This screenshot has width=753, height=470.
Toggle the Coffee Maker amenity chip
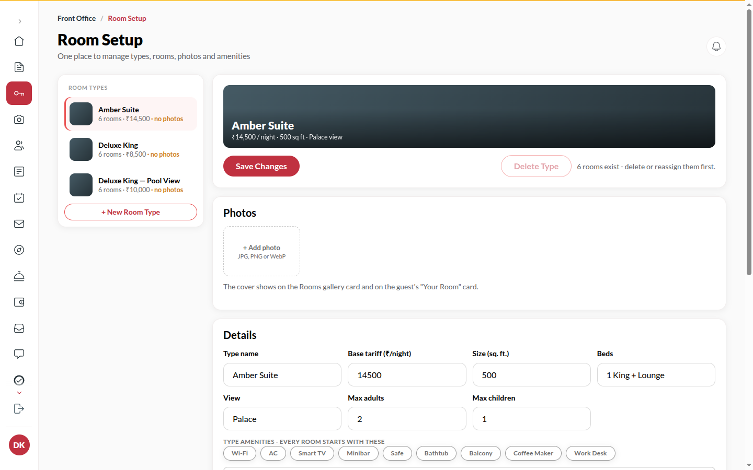[x=533, y=453]
